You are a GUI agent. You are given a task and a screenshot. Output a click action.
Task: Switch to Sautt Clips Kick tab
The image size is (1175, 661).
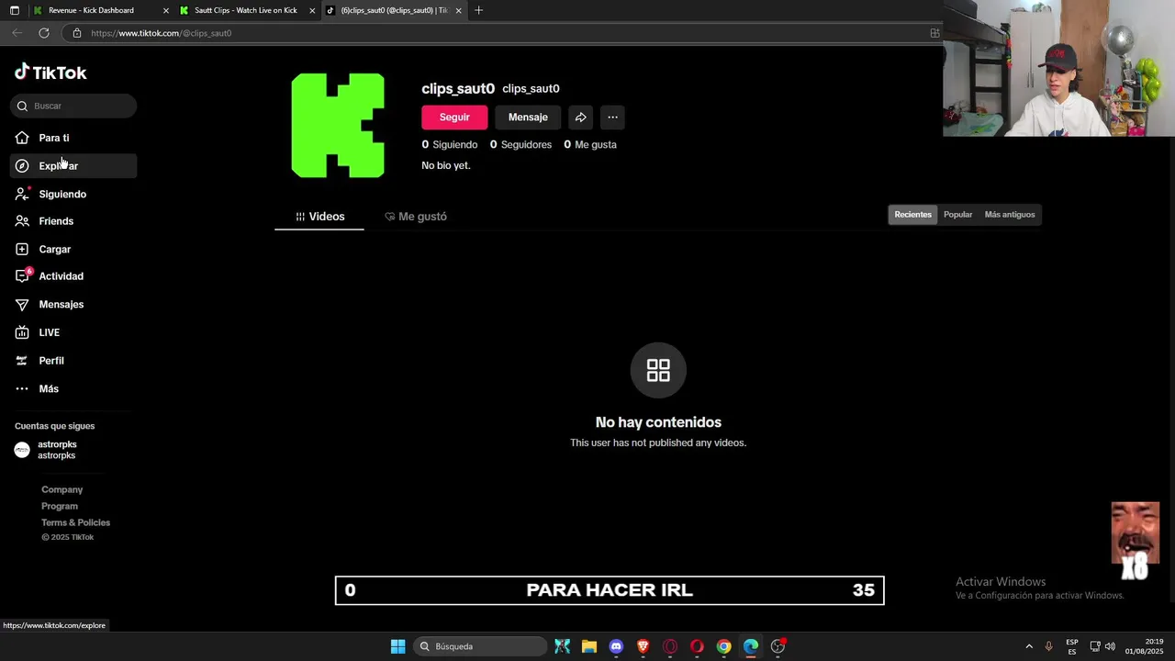[x=245, y=10]
